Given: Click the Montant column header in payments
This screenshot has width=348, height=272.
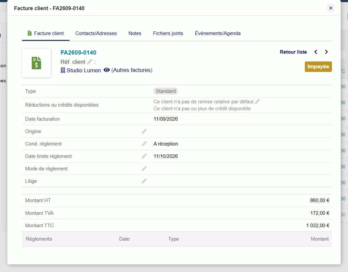Looking at the screenshot, I should 320,239.
